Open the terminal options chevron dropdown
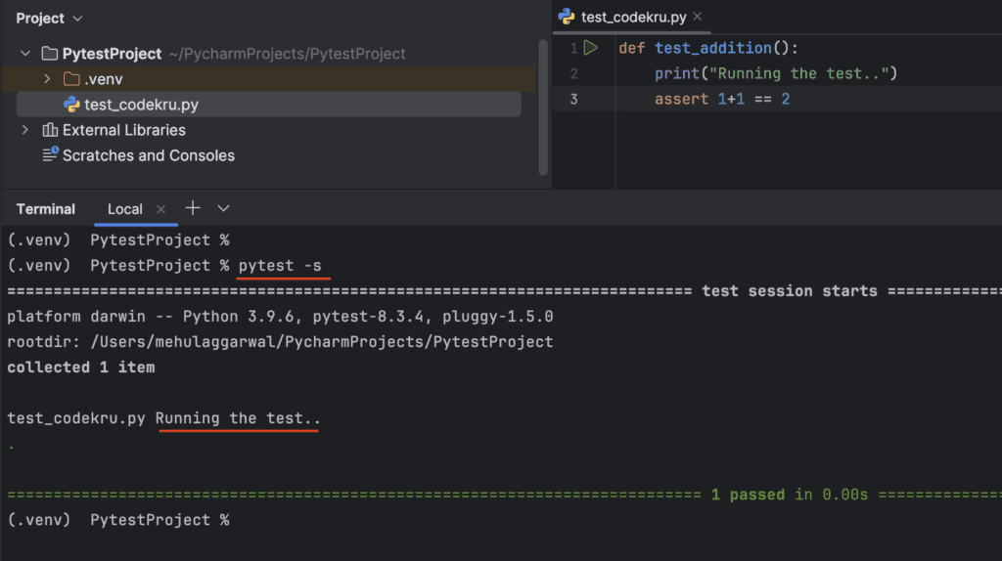Screen dimensions: 1002x561 (x=223, y=208)
